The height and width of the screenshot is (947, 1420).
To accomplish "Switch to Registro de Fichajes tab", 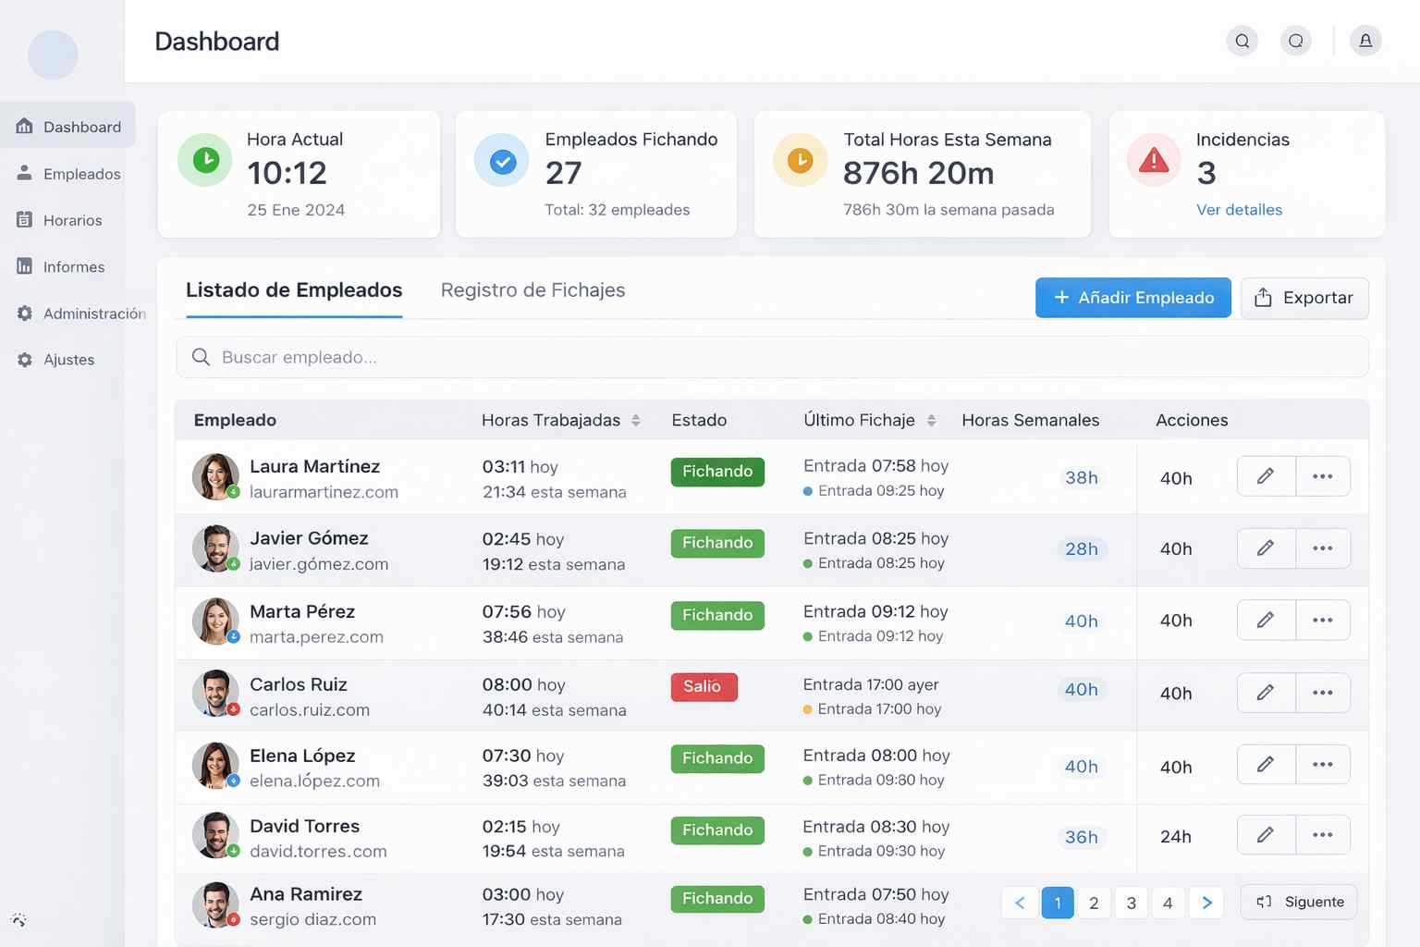I will [x=532, y=290].
